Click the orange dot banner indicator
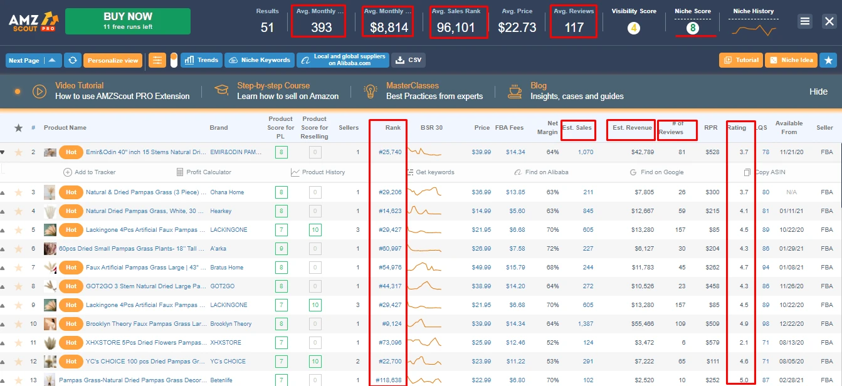842x386 pixels. pos(18,91)
